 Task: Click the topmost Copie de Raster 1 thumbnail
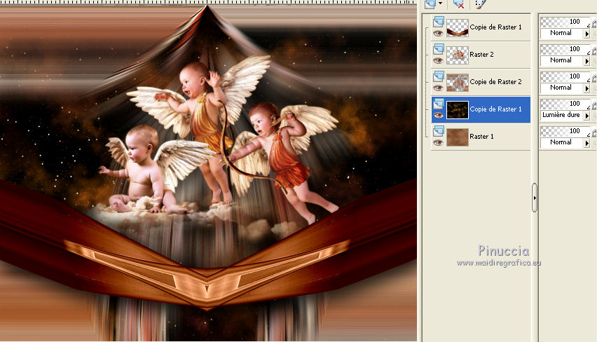458,27
